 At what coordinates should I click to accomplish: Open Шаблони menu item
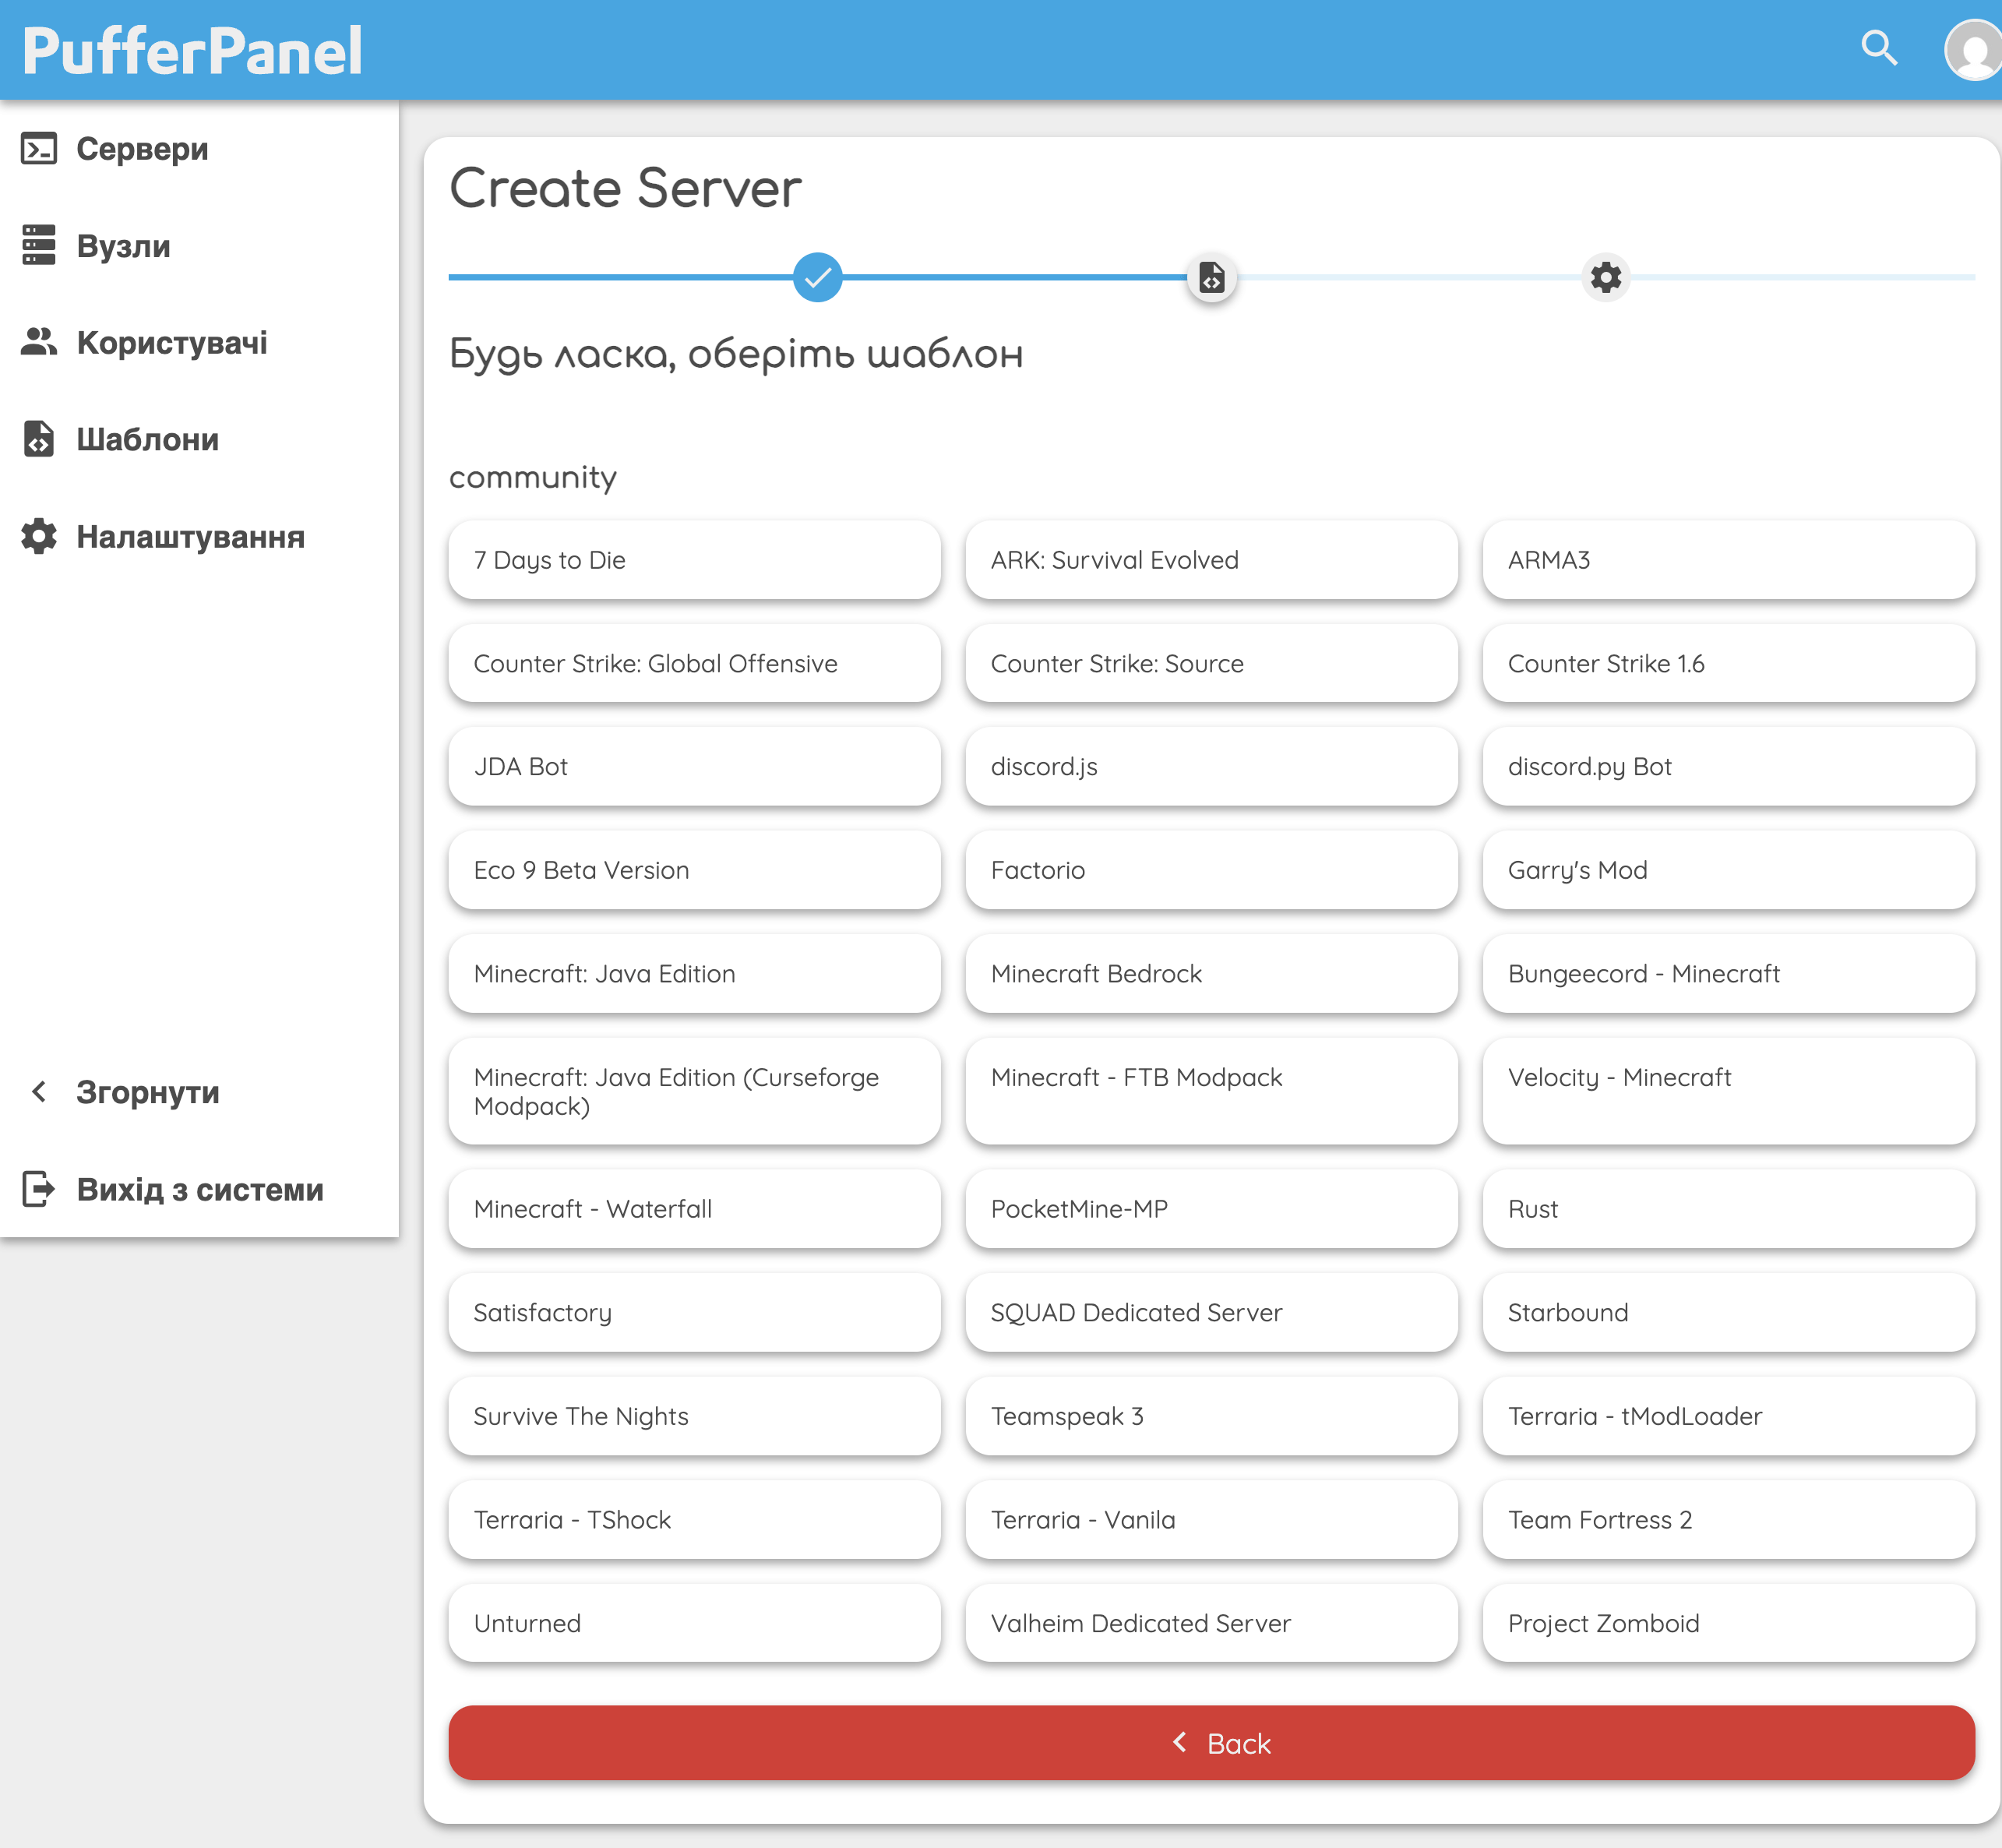(x=200, y=440)
